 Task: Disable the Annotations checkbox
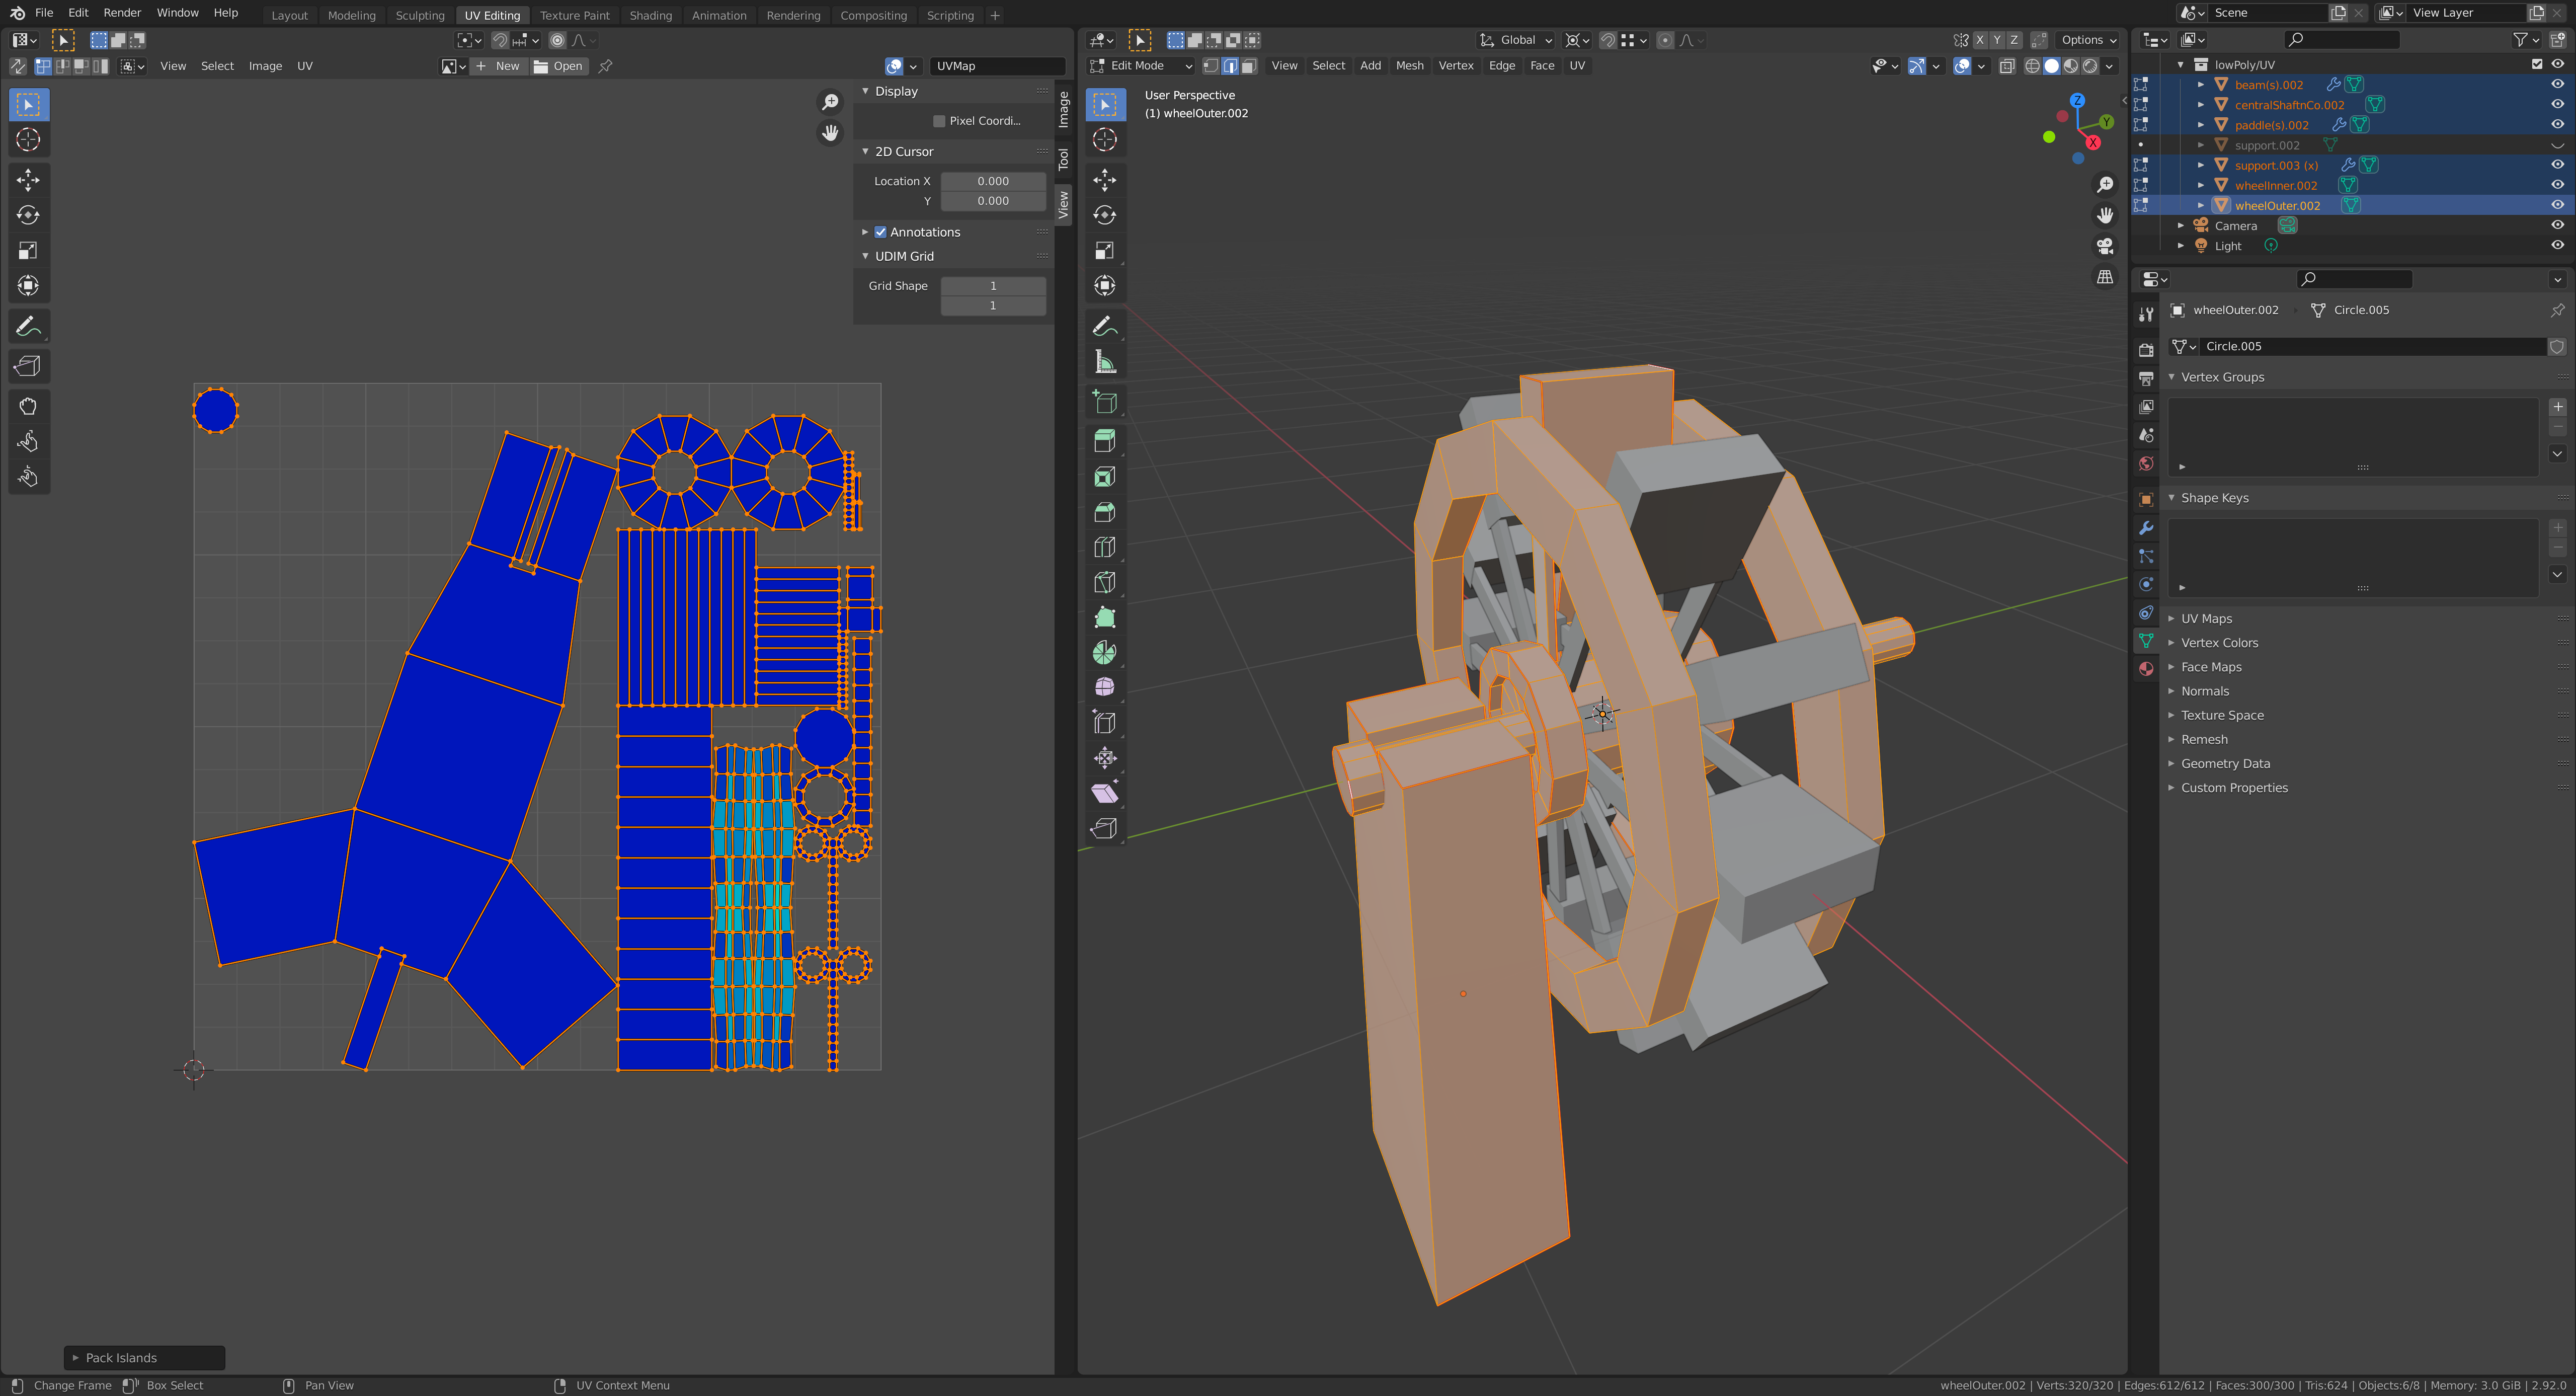coord(881,232)
